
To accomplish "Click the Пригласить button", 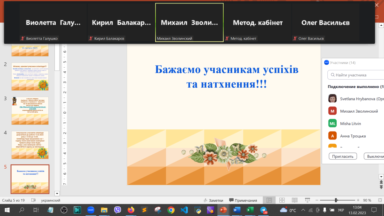I will [x=343, y=156].
